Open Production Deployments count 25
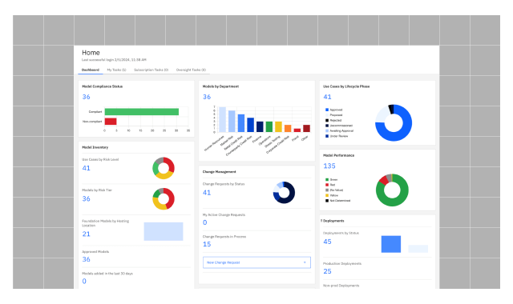This screenshot has height=304, width=513. tap(328, 271)
